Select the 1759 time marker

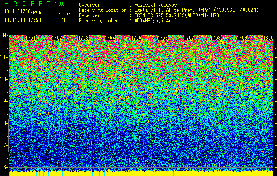[x=242, y=38]
